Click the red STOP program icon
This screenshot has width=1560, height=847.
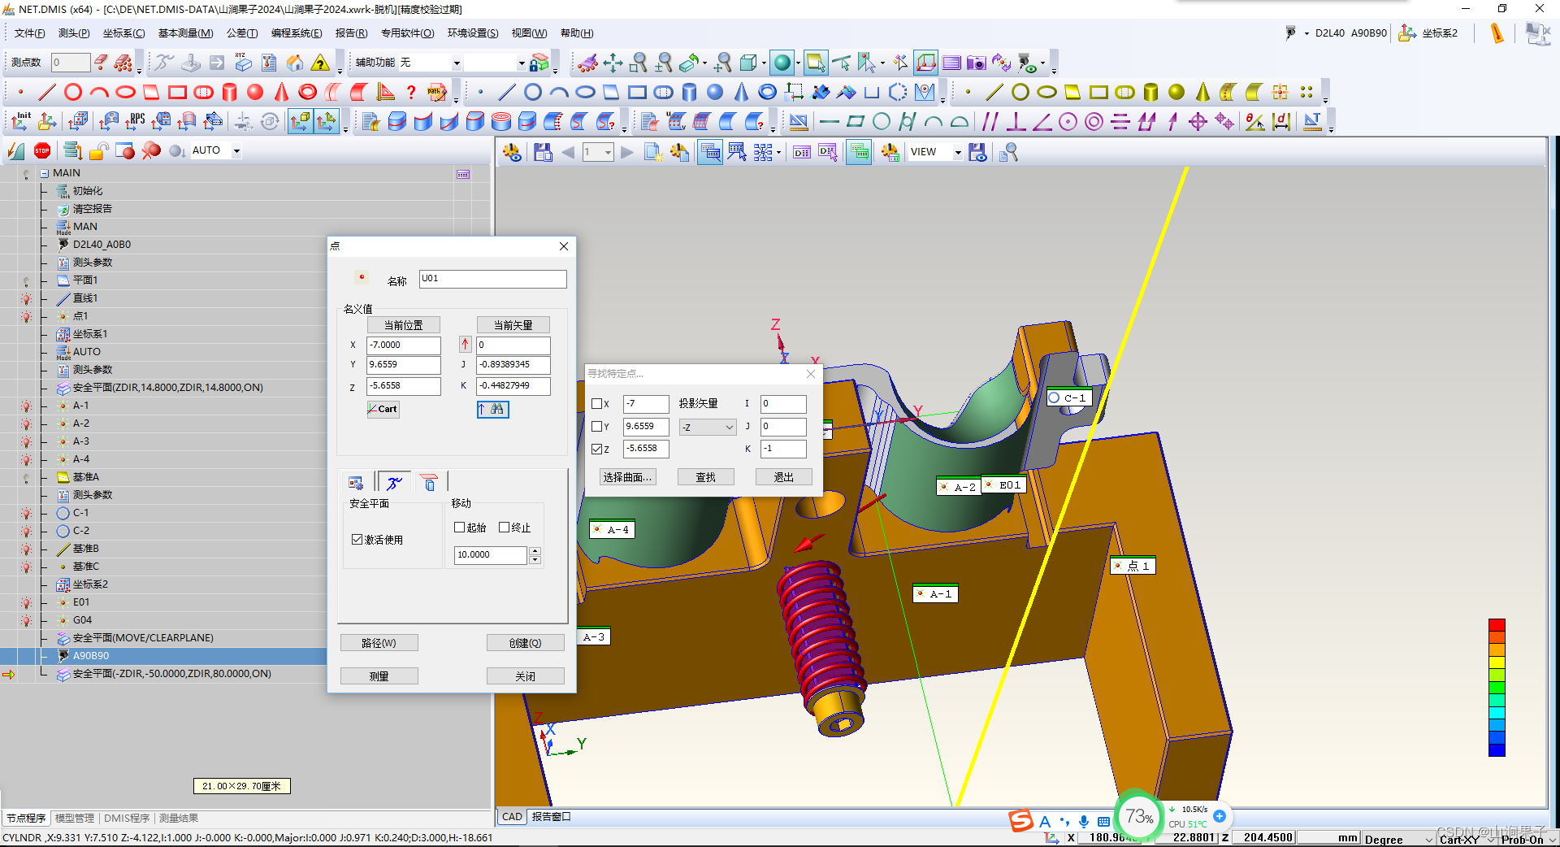(42, 150)
